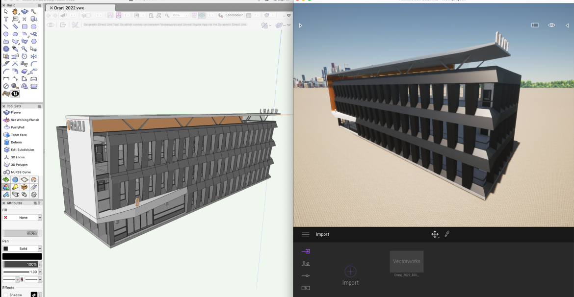Click the Import plus button in Twinmotion

coord(350,272)
